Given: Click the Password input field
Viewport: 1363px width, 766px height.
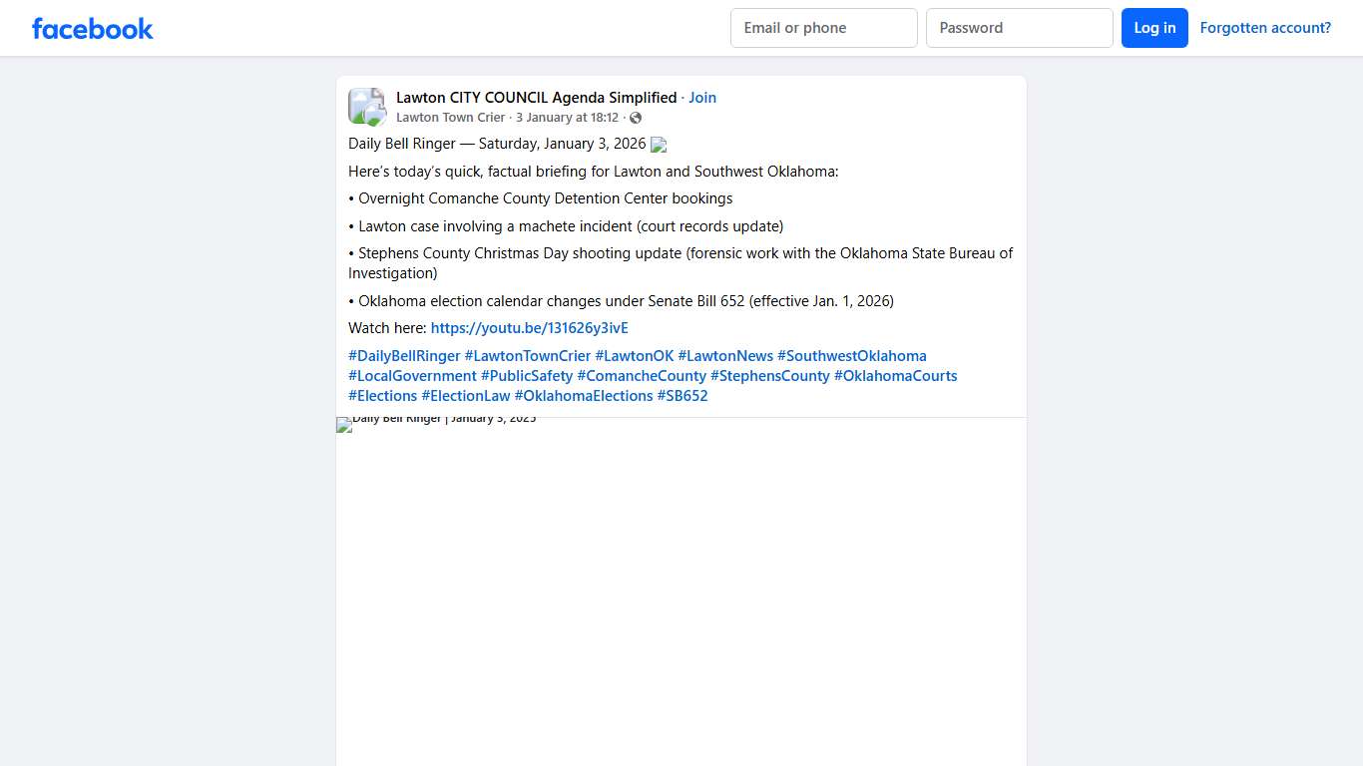Looking at the screenshot, I should pos(1019,28).
